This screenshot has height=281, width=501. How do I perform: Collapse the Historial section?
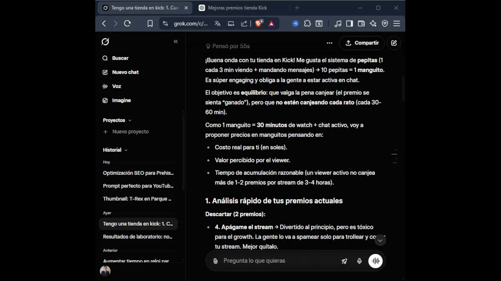115,150
